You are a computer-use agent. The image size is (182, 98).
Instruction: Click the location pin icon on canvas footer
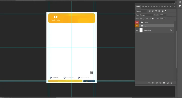click(x=79, y=78)
